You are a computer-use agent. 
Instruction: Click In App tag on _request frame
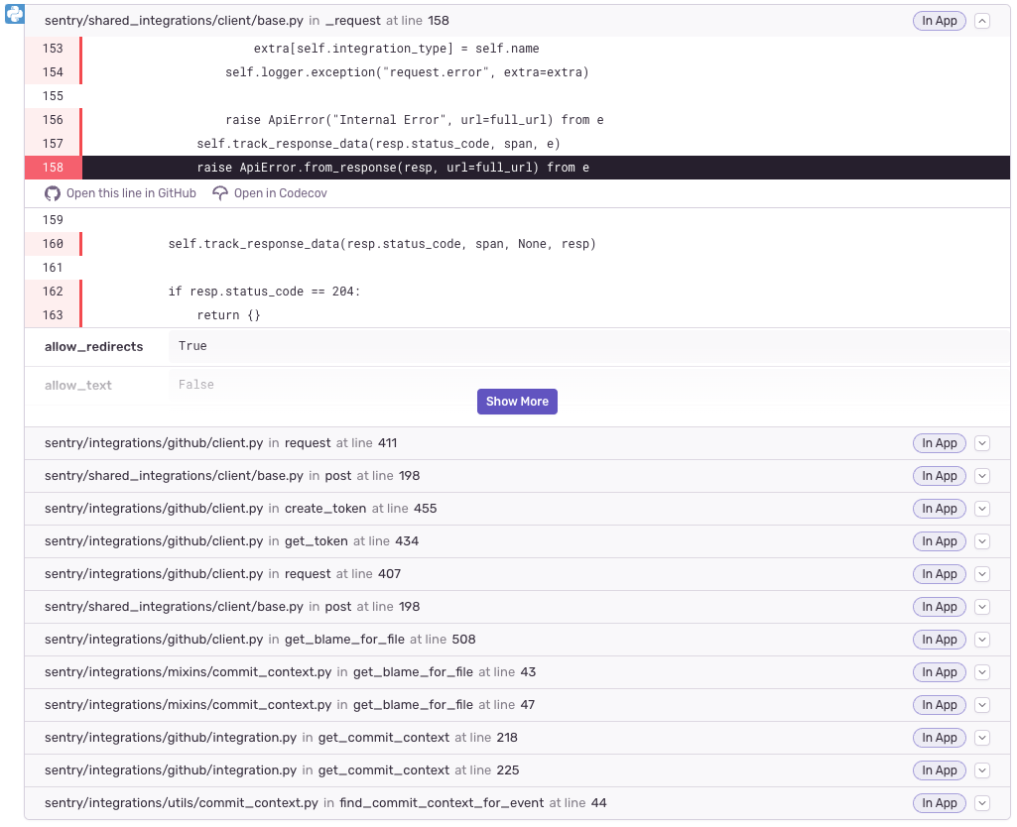point(940,21)
